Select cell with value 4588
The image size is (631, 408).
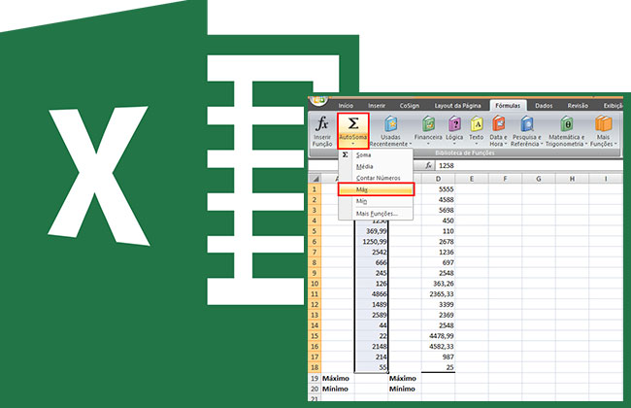[438, 200]
